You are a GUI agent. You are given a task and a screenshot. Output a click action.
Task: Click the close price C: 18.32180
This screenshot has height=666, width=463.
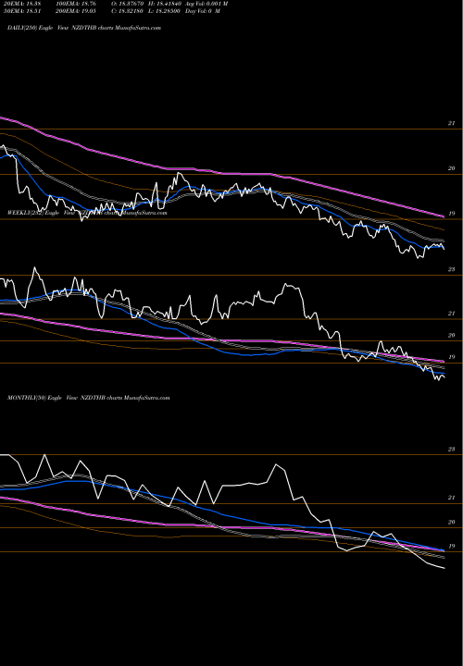(x=127, y=11)
